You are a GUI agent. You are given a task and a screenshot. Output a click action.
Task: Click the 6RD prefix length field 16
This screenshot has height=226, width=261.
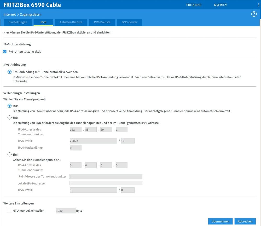click(x=128, y=141)
